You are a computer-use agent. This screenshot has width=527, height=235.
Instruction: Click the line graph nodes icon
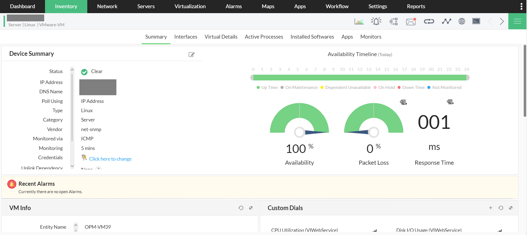click(x=446, y=21)
